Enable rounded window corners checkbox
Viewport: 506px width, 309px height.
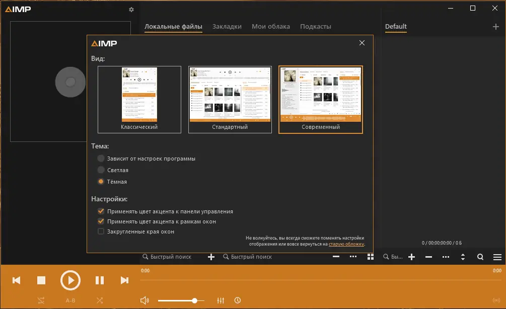100,231
